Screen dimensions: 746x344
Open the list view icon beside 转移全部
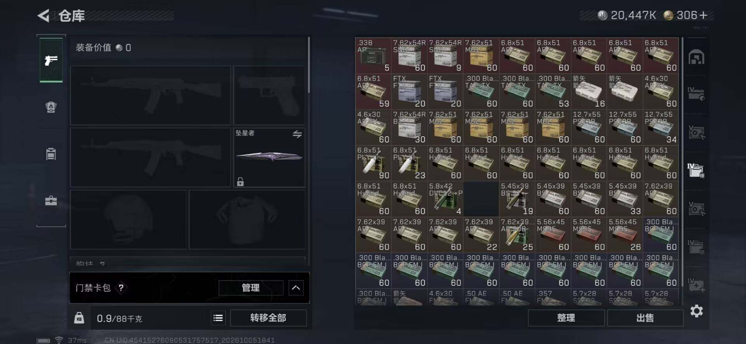click(x=218, y=318)
